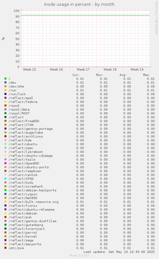
Task: Click the /reflect/pub legend label
Action: pyautogui.click(x=20, y=217)
